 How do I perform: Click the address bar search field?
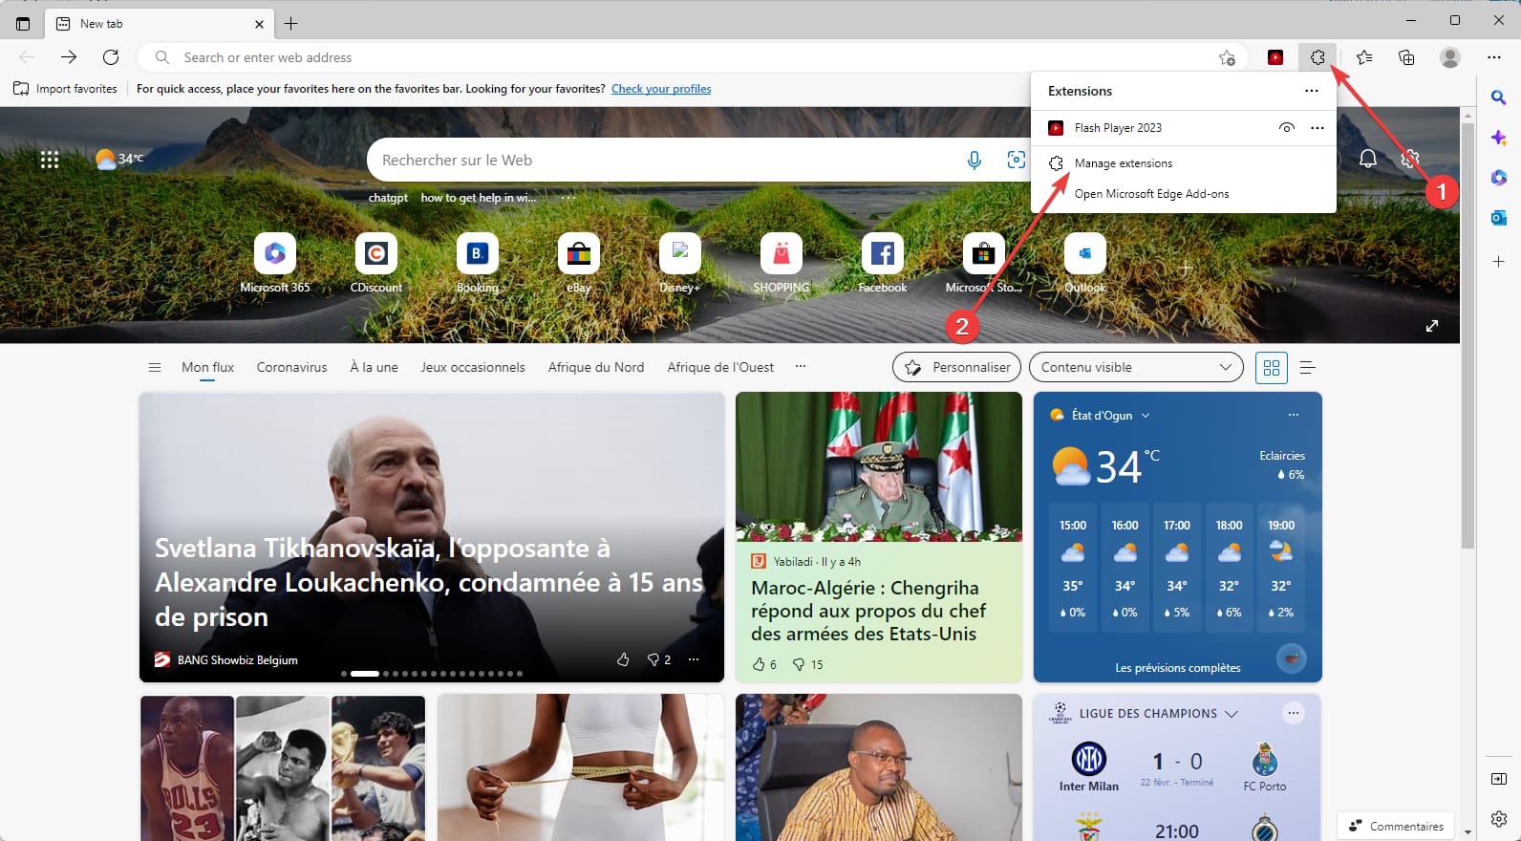(x=693, y=57)
